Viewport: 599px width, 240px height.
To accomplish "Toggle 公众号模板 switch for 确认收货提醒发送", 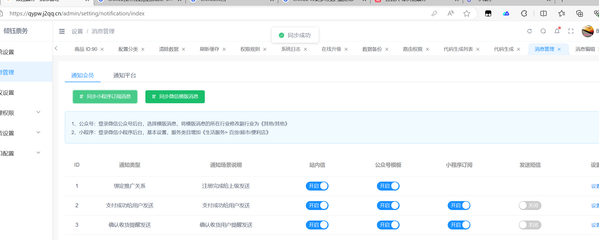I will click(388, 225).
